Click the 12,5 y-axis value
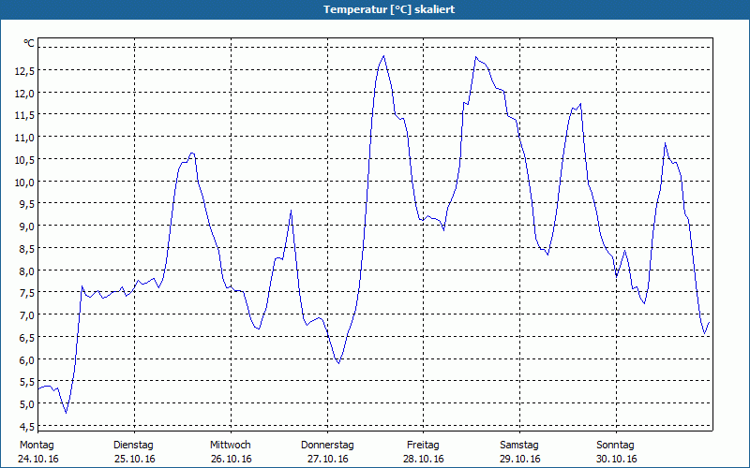This screenshot has height=468, width=750. 24,71
